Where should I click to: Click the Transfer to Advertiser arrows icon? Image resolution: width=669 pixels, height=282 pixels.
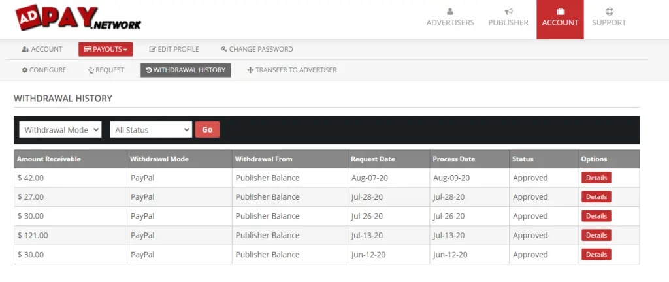click(250, 70)
